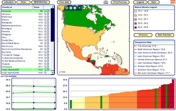Click magnifier icon in the Paraguay row
This screenshot has height=111, width=176.
point(45,34)
